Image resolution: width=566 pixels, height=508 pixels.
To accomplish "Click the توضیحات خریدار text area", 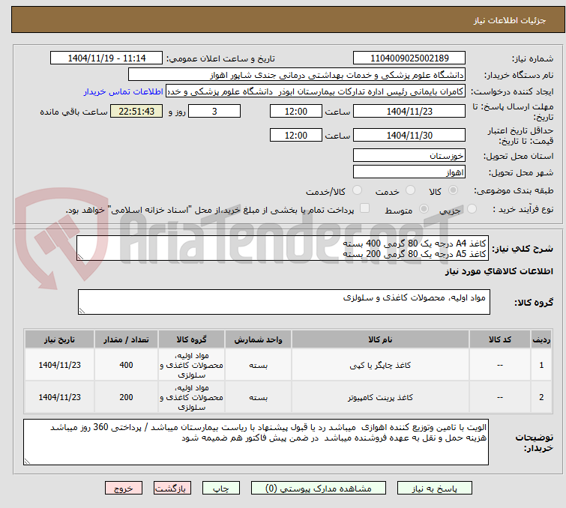I will coord(256,442).
